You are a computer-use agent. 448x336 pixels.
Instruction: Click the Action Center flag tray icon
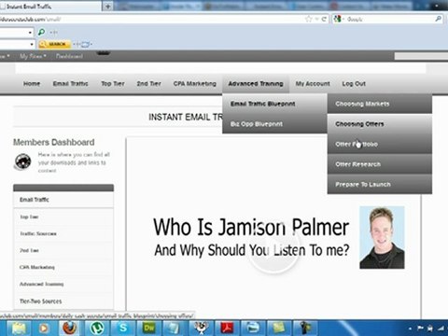(x=420, y=328)
